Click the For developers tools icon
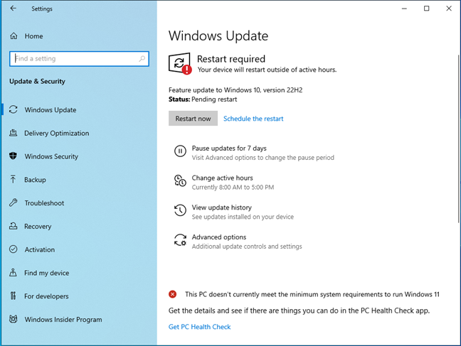Screen dimensions: 461x346 [x=13, y=296]
